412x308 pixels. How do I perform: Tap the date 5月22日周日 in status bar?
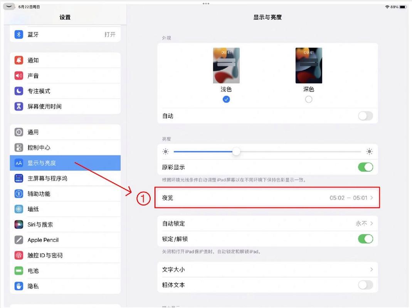coord(29,7)
